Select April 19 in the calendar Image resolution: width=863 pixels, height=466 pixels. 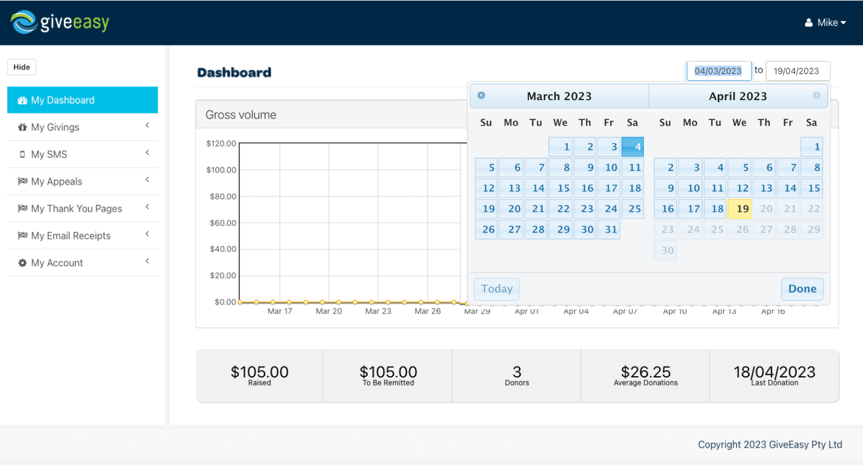739,208
